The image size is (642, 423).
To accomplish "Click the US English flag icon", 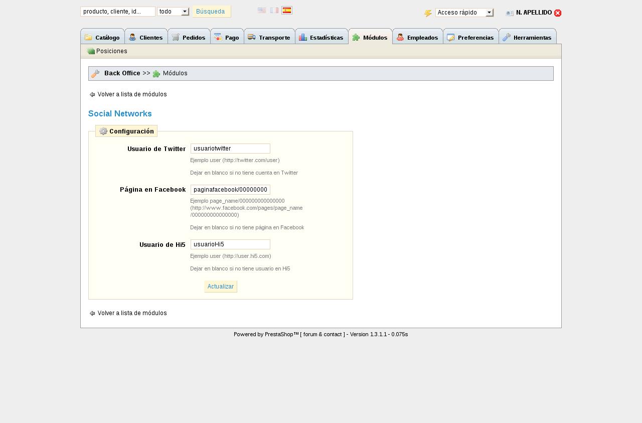I will (262, 10).
